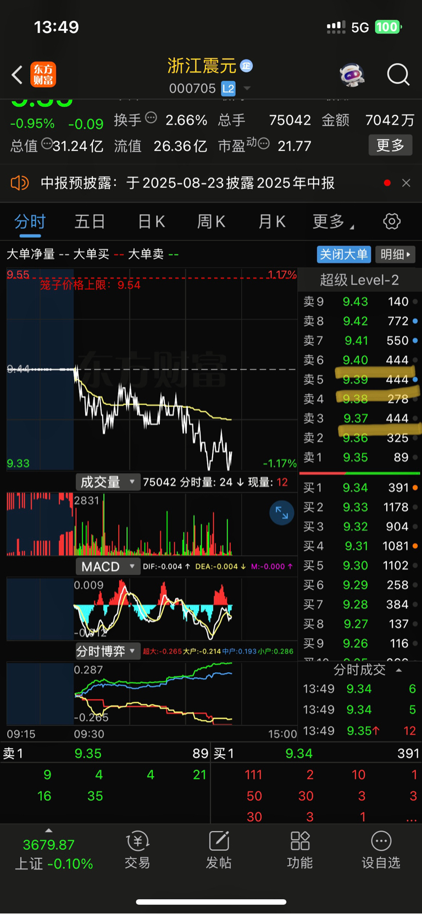The width and height of the screenshot is (422, 914).
Task: Dismiss the announcement with the X
Action: [x=406, y=183]
